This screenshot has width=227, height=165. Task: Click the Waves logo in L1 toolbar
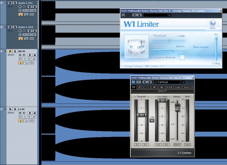pos(134,87)
